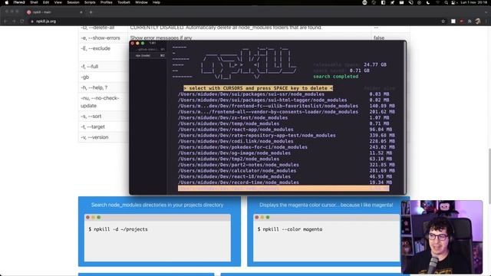Open the browser three-dot menu
Screen dimensions: 491x276
[x=486, y=21]
